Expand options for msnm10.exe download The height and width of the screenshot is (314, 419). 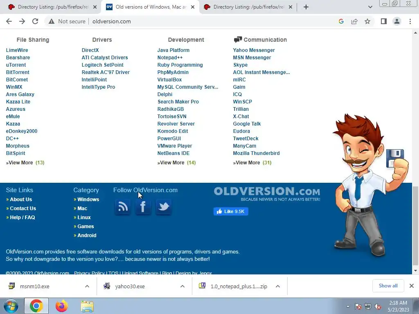coord(87,286)
